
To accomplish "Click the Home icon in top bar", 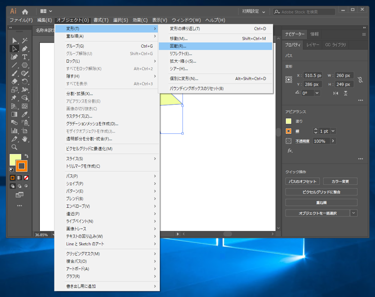I will (x=25, y=11).
